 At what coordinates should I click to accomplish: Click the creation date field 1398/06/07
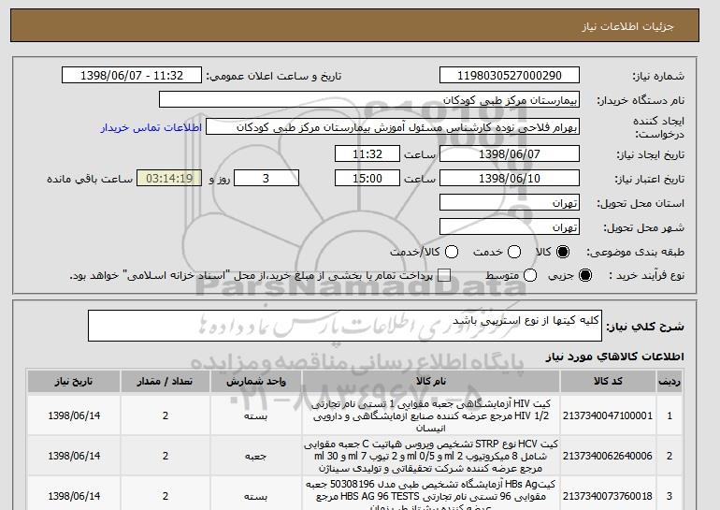pyautogui.click(x=510, y=153)
